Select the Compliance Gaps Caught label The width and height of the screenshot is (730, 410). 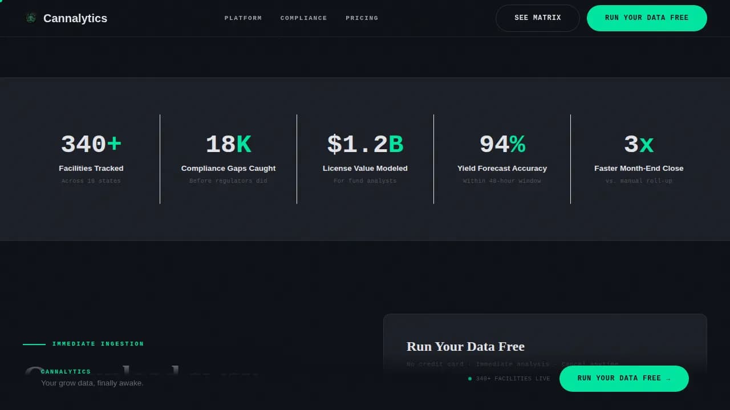228,169
